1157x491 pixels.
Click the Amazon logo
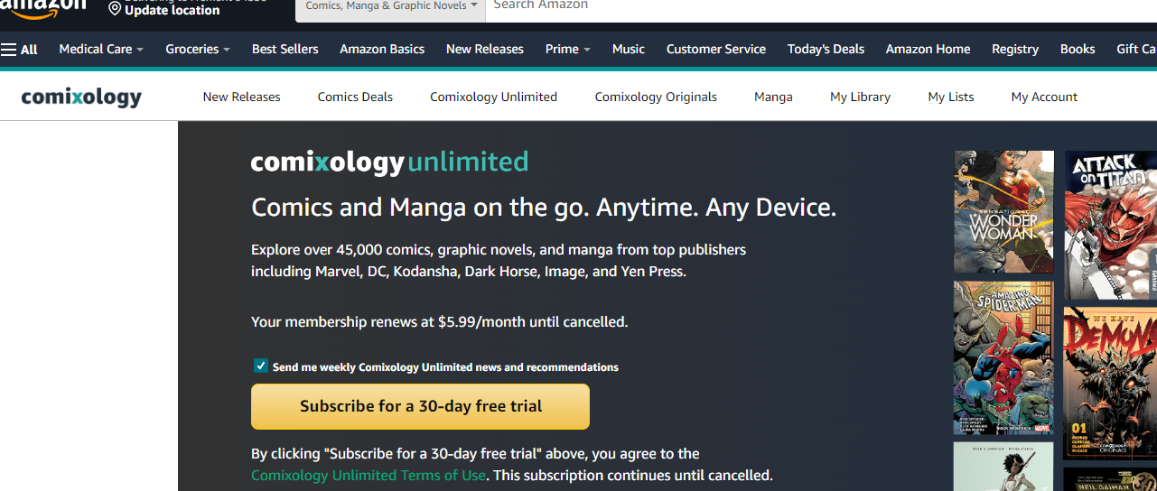point(42,5)
